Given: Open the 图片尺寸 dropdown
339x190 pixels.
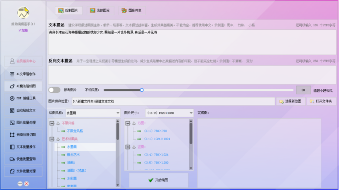Looking at the screenshot, I should tap(169, 113).
